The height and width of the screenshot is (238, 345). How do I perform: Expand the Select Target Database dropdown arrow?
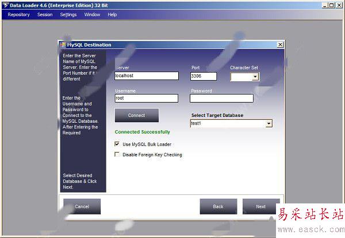click(x=269, y=123)
